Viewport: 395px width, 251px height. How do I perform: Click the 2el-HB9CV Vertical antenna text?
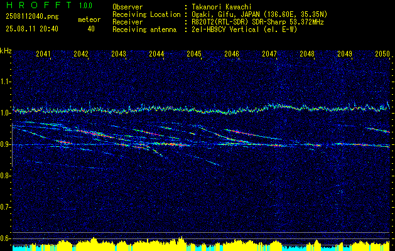pyautogui.click(x=244, y=29)
